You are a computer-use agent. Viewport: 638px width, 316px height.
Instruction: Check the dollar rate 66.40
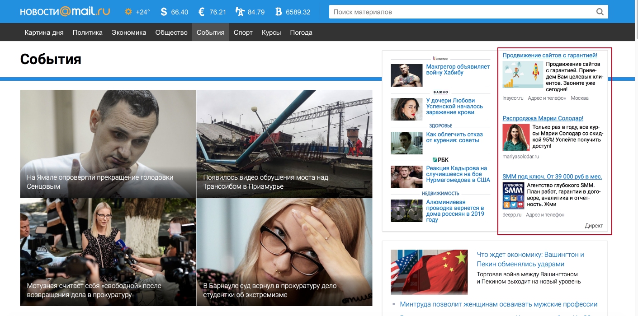(x=175, y=12)
